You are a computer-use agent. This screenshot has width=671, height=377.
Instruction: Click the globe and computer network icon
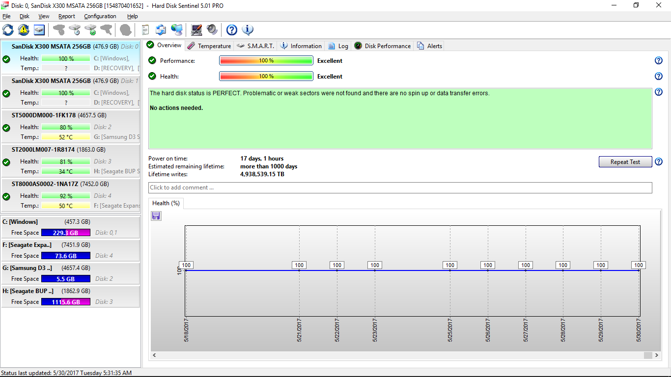coord(177,30)
